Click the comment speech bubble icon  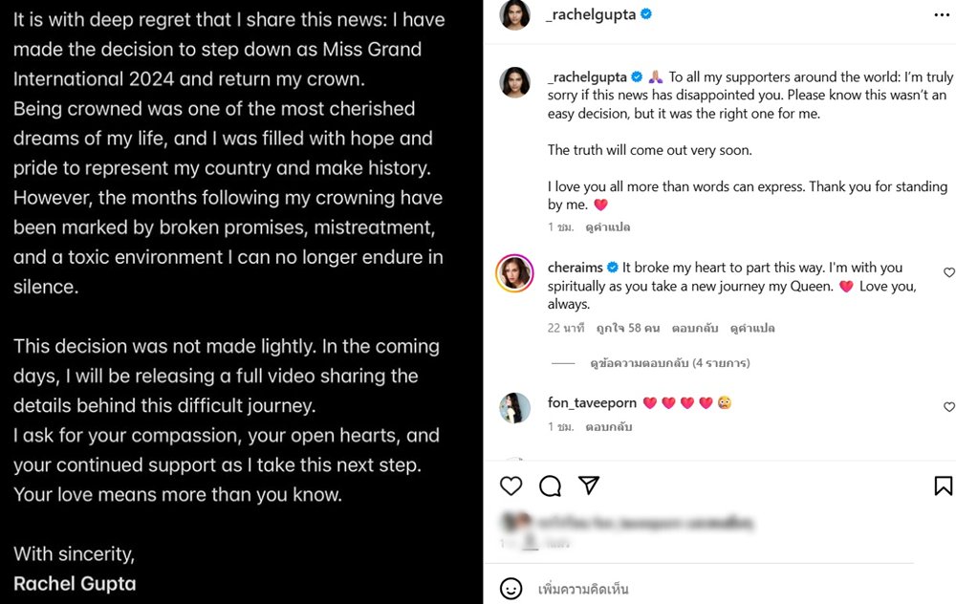pos(550,485)
